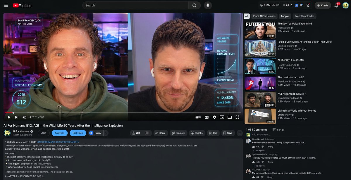Open AGI Alignment: Solved? video title
This screenshot has height=180, width=351.
291,94
